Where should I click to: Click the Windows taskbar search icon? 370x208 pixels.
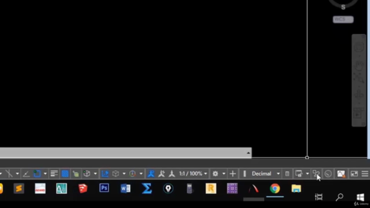click(339, 197)
